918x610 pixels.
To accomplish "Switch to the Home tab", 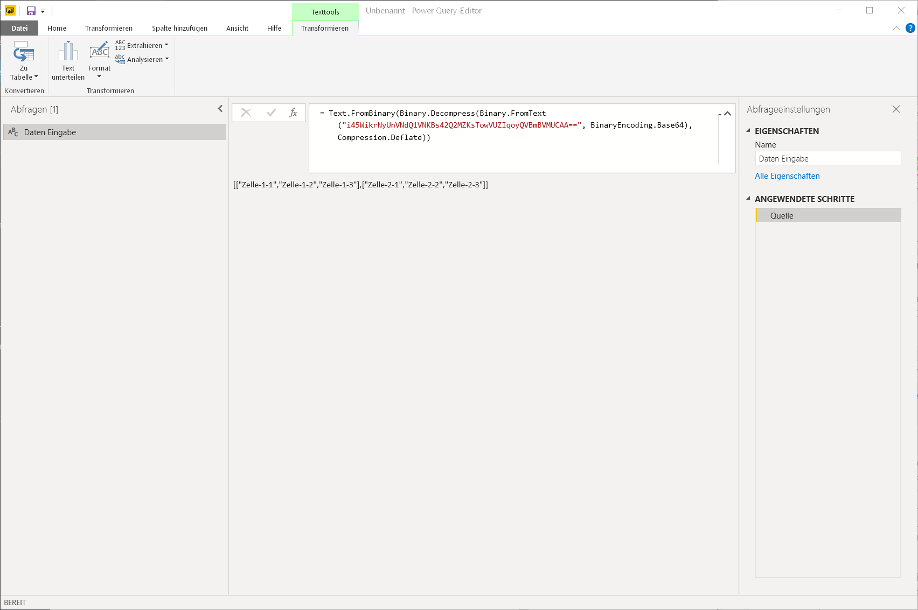I will [57, 28].
